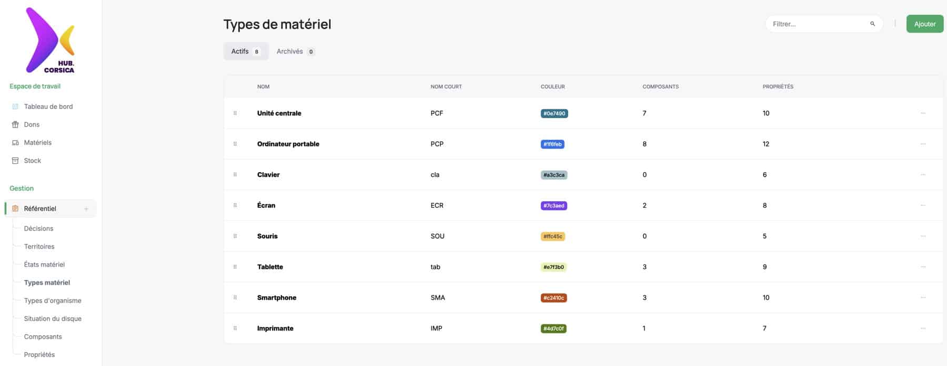Viewport: 947px width, 366px height.
Task: Click the drag handle on Imprimante row
Action: point(235,328)
